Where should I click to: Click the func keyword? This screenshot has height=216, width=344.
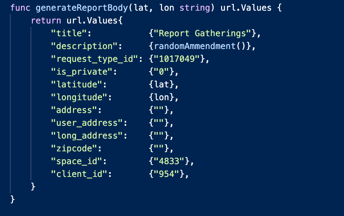[21, 7]
